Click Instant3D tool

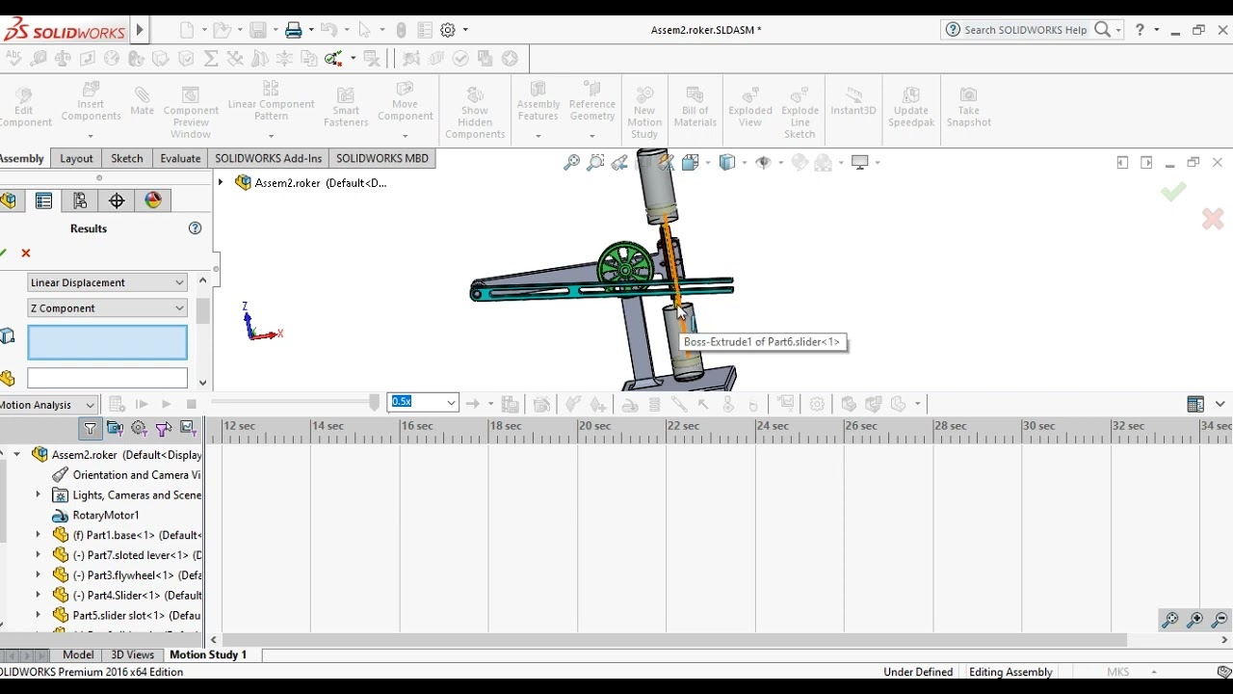[x=853, y=100]
